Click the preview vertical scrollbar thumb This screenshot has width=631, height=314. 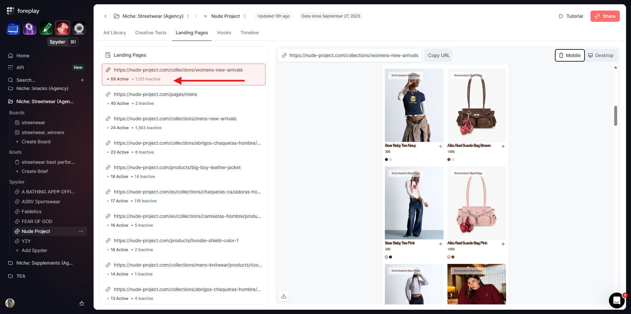(616, 116)
